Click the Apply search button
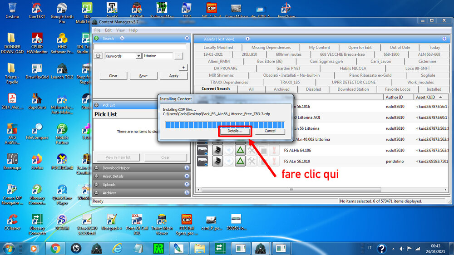This screenshot has height=255, width=454. tap(174, 75)
